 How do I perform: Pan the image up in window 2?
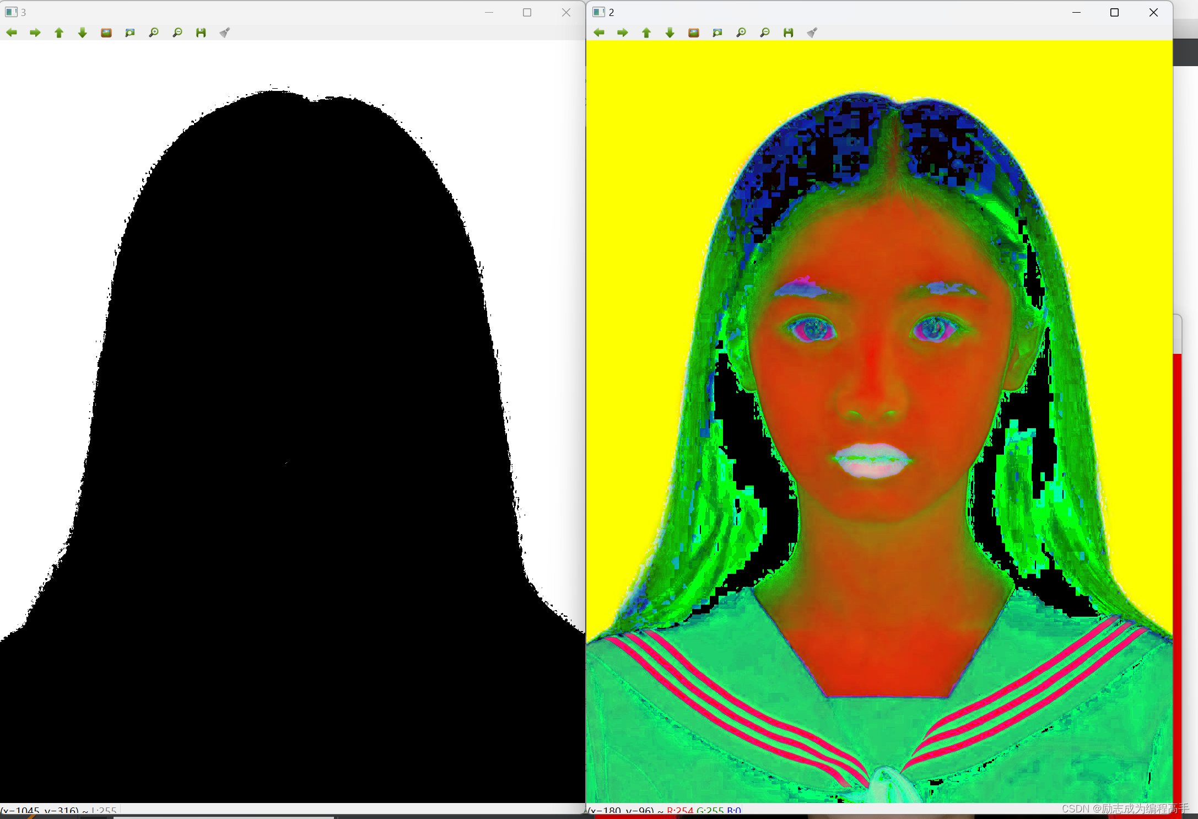(646, 33)
